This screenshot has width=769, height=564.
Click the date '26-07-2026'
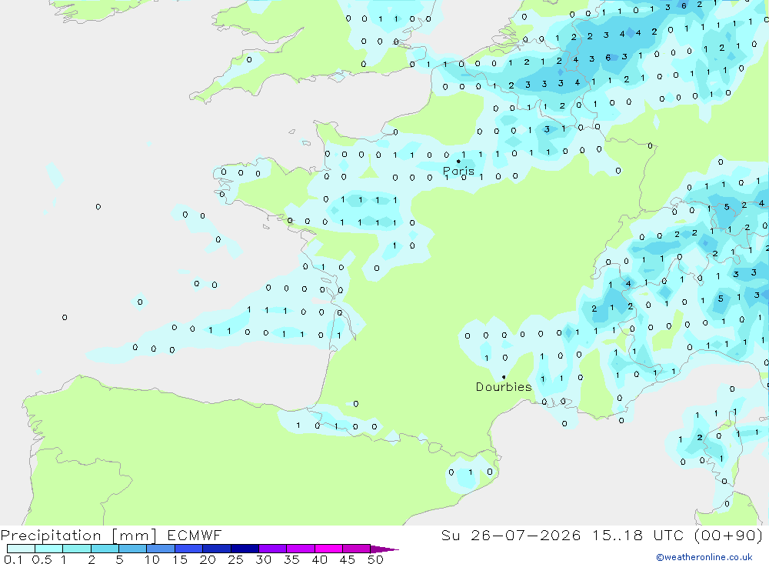[526, 535]
